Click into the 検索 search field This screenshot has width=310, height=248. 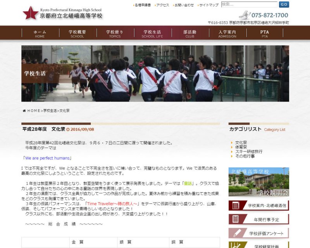[x=249, y=5]
